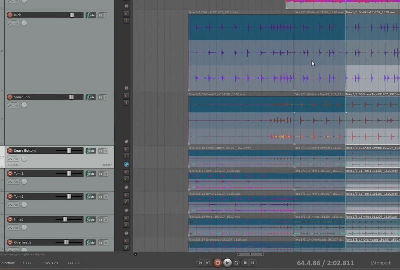The height and width of the screenshot is (270, 400).
Task: Arm the Tom 1 track for recording
Action: [10, 173]
